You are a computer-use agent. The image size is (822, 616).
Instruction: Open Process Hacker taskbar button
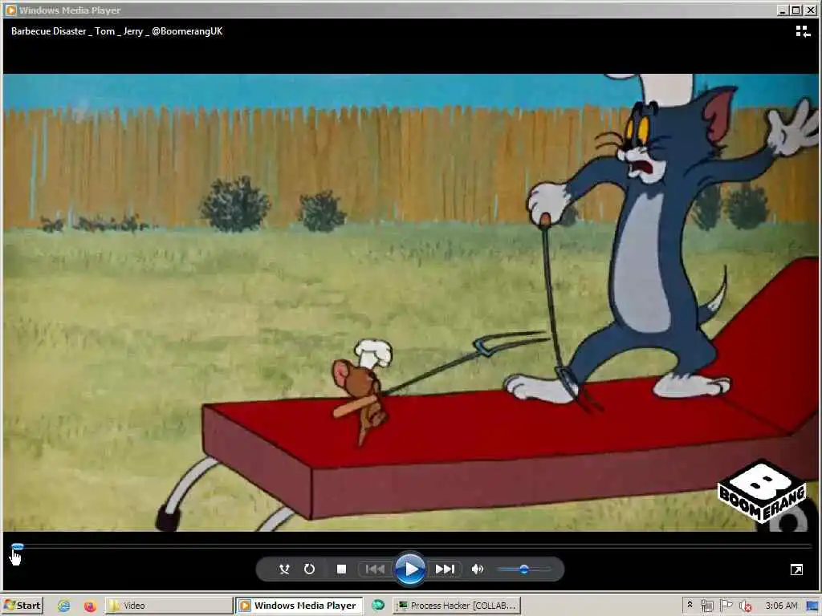(x=457, y=606)
